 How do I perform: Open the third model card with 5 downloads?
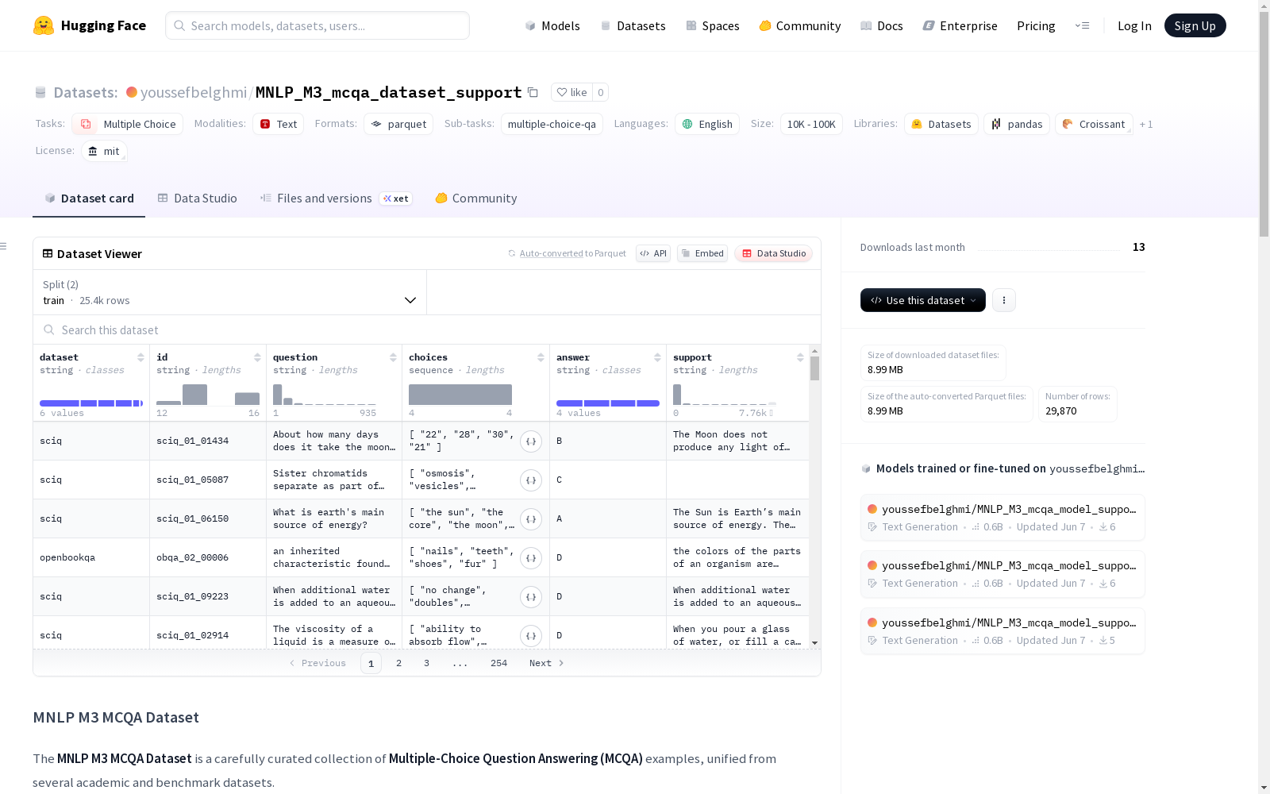click(x=1003, y=631)
